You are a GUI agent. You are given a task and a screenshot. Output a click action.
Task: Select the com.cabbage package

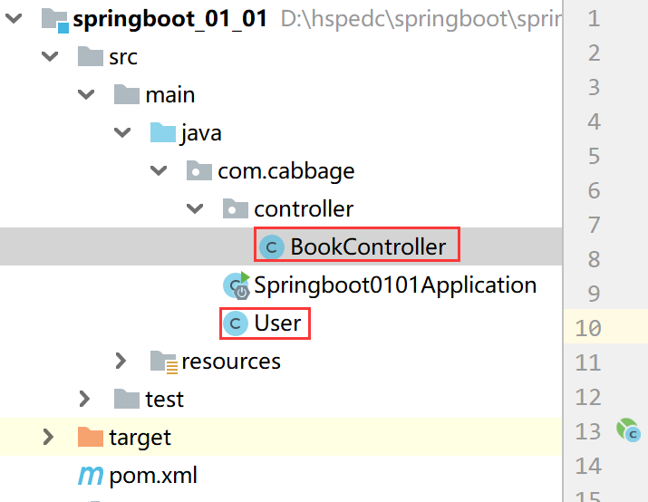[285, 171]
